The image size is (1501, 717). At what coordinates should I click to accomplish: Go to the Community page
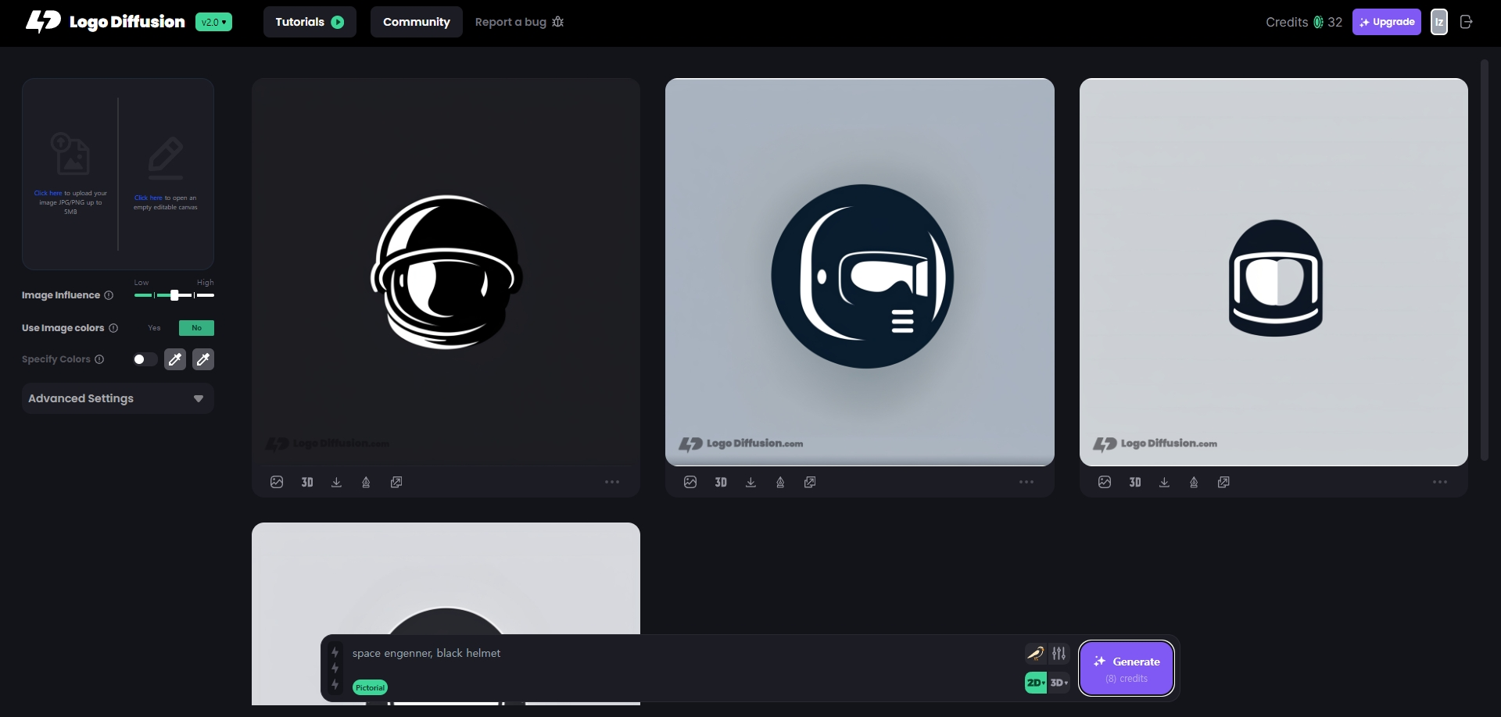[x=417, y=22]
